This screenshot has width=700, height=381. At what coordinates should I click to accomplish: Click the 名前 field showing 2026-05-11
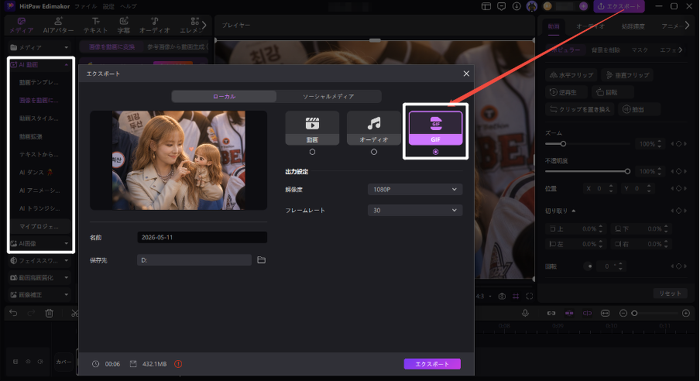202,238
